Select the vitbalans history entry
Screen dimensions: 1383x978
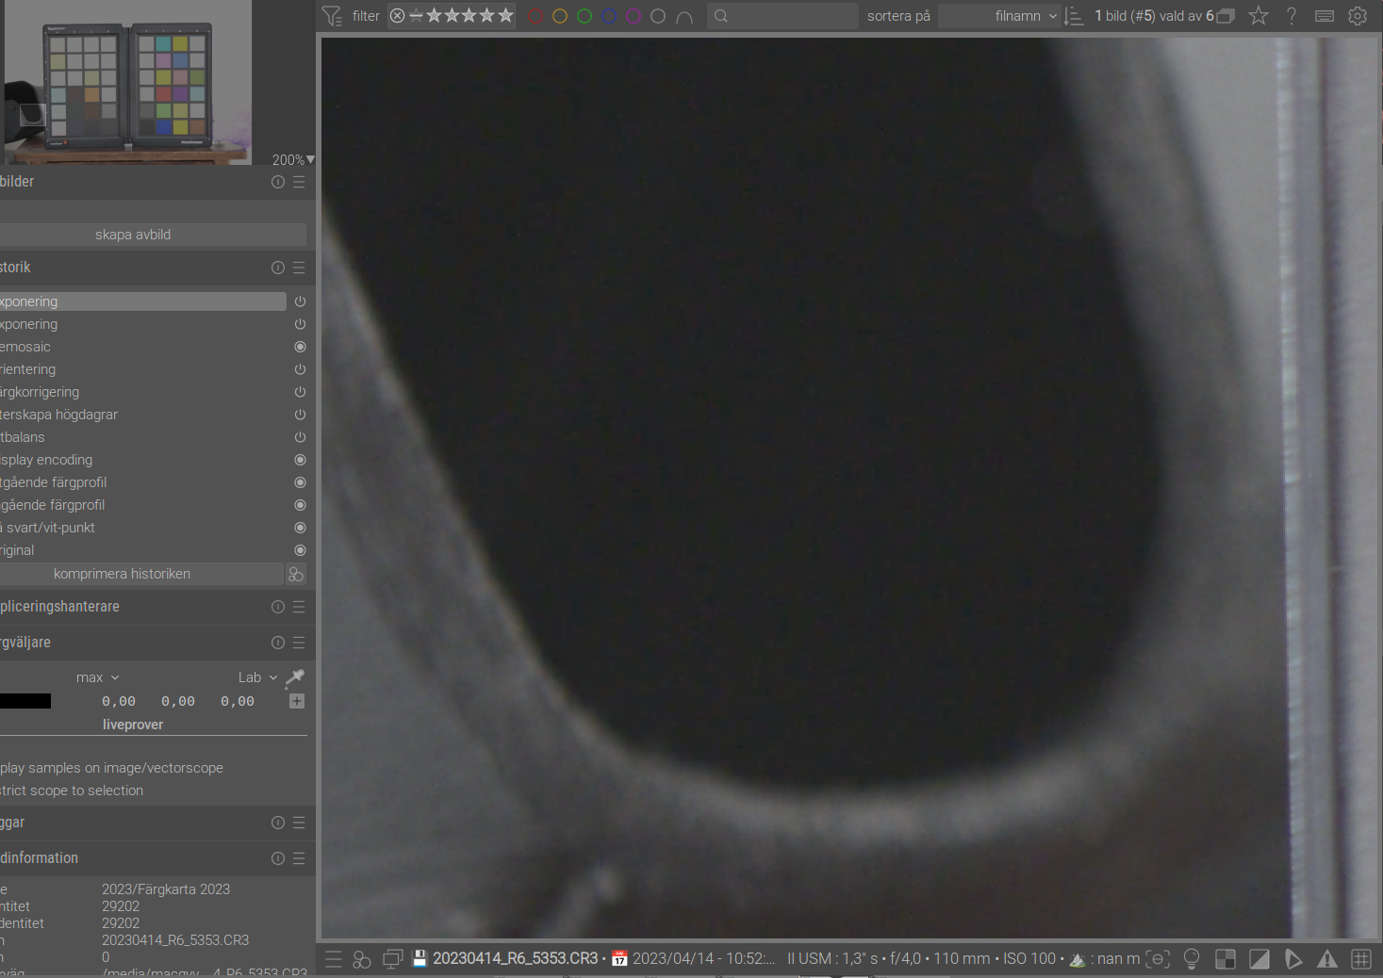(x=143, y=437)
